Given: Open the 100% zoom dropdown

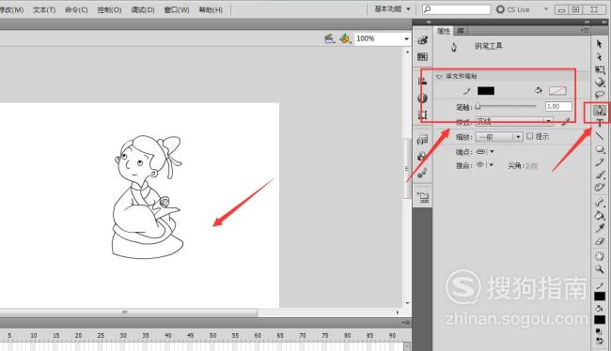Looking at the screenshot, I should coord(406,38).
